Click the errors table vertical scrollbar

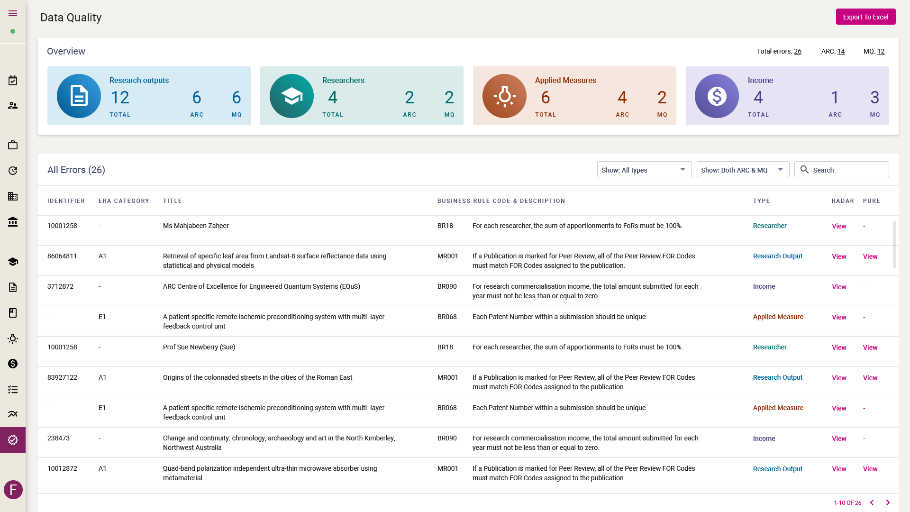click(894, 244)
